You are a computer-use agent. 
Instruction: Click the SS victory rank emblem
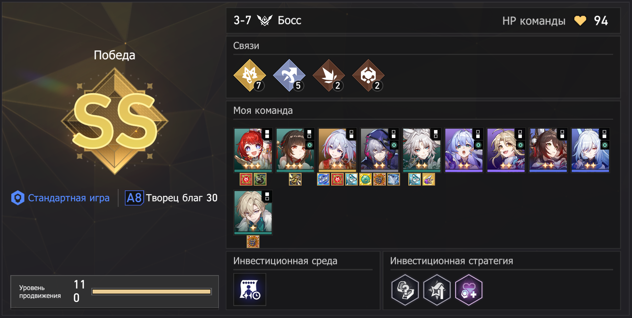[x=115, y=121]
